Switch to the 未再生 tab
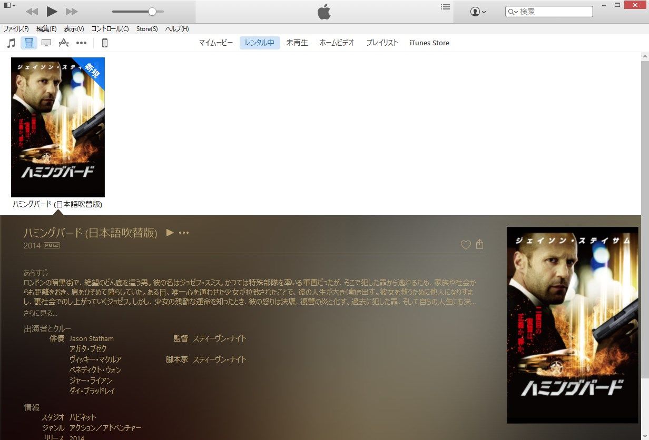The image size is (649, 440). click(x=297, y=43)
